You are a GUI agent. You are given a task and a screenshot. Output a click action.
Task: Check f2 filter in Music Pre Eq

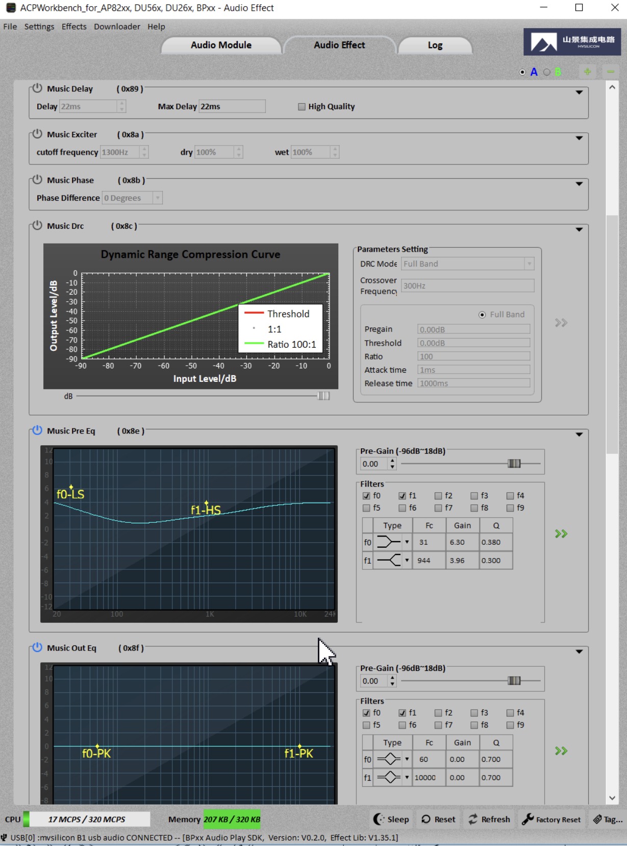(438, 495)
